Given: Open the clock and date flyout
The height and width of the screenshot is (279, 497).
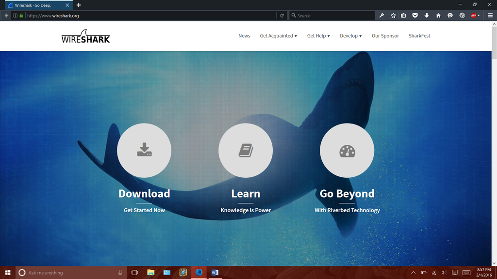Looking at the screenshot, I should 484,272.
